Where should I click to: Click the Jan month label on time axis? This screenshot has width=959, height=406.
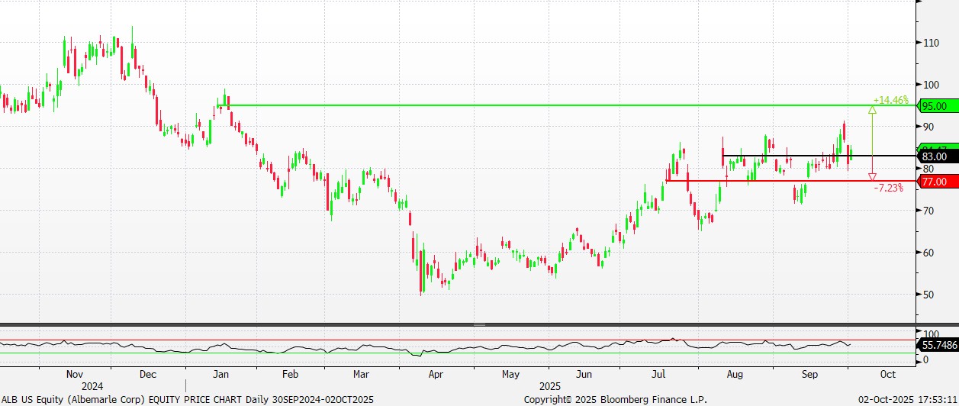(x=220, y=375)
